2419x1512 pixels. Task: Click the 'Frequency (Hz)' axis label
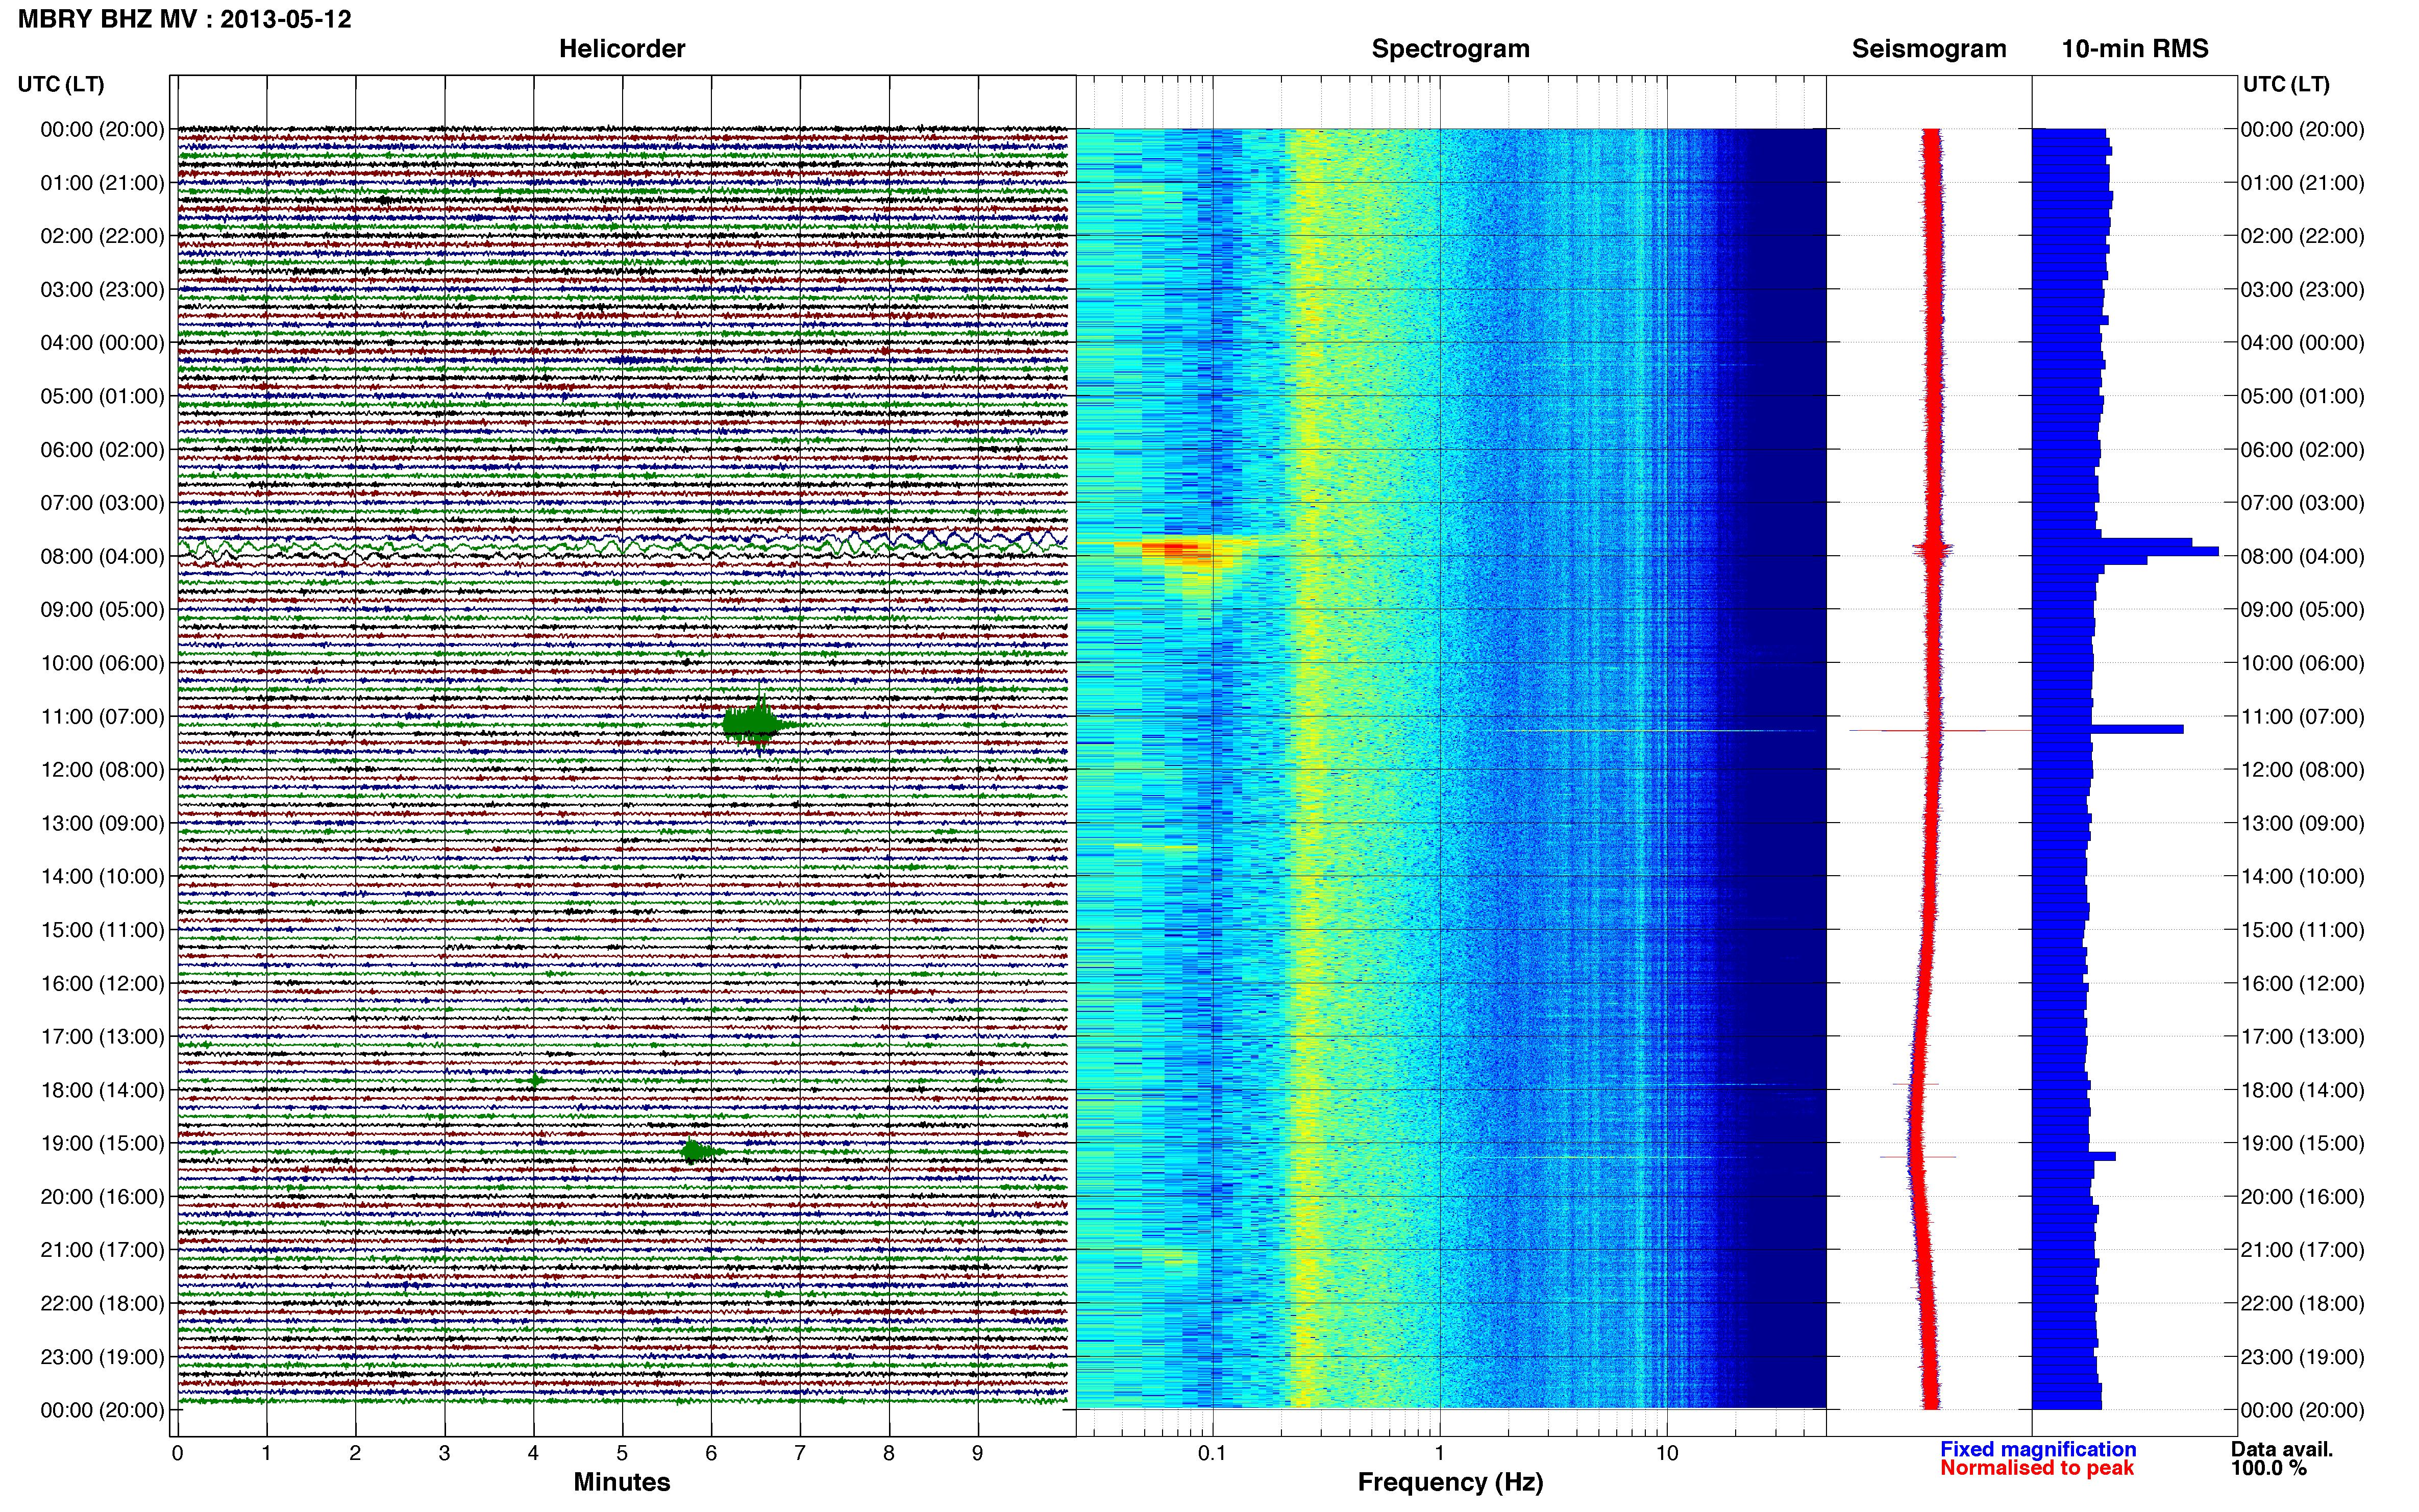point(1450,1482)
